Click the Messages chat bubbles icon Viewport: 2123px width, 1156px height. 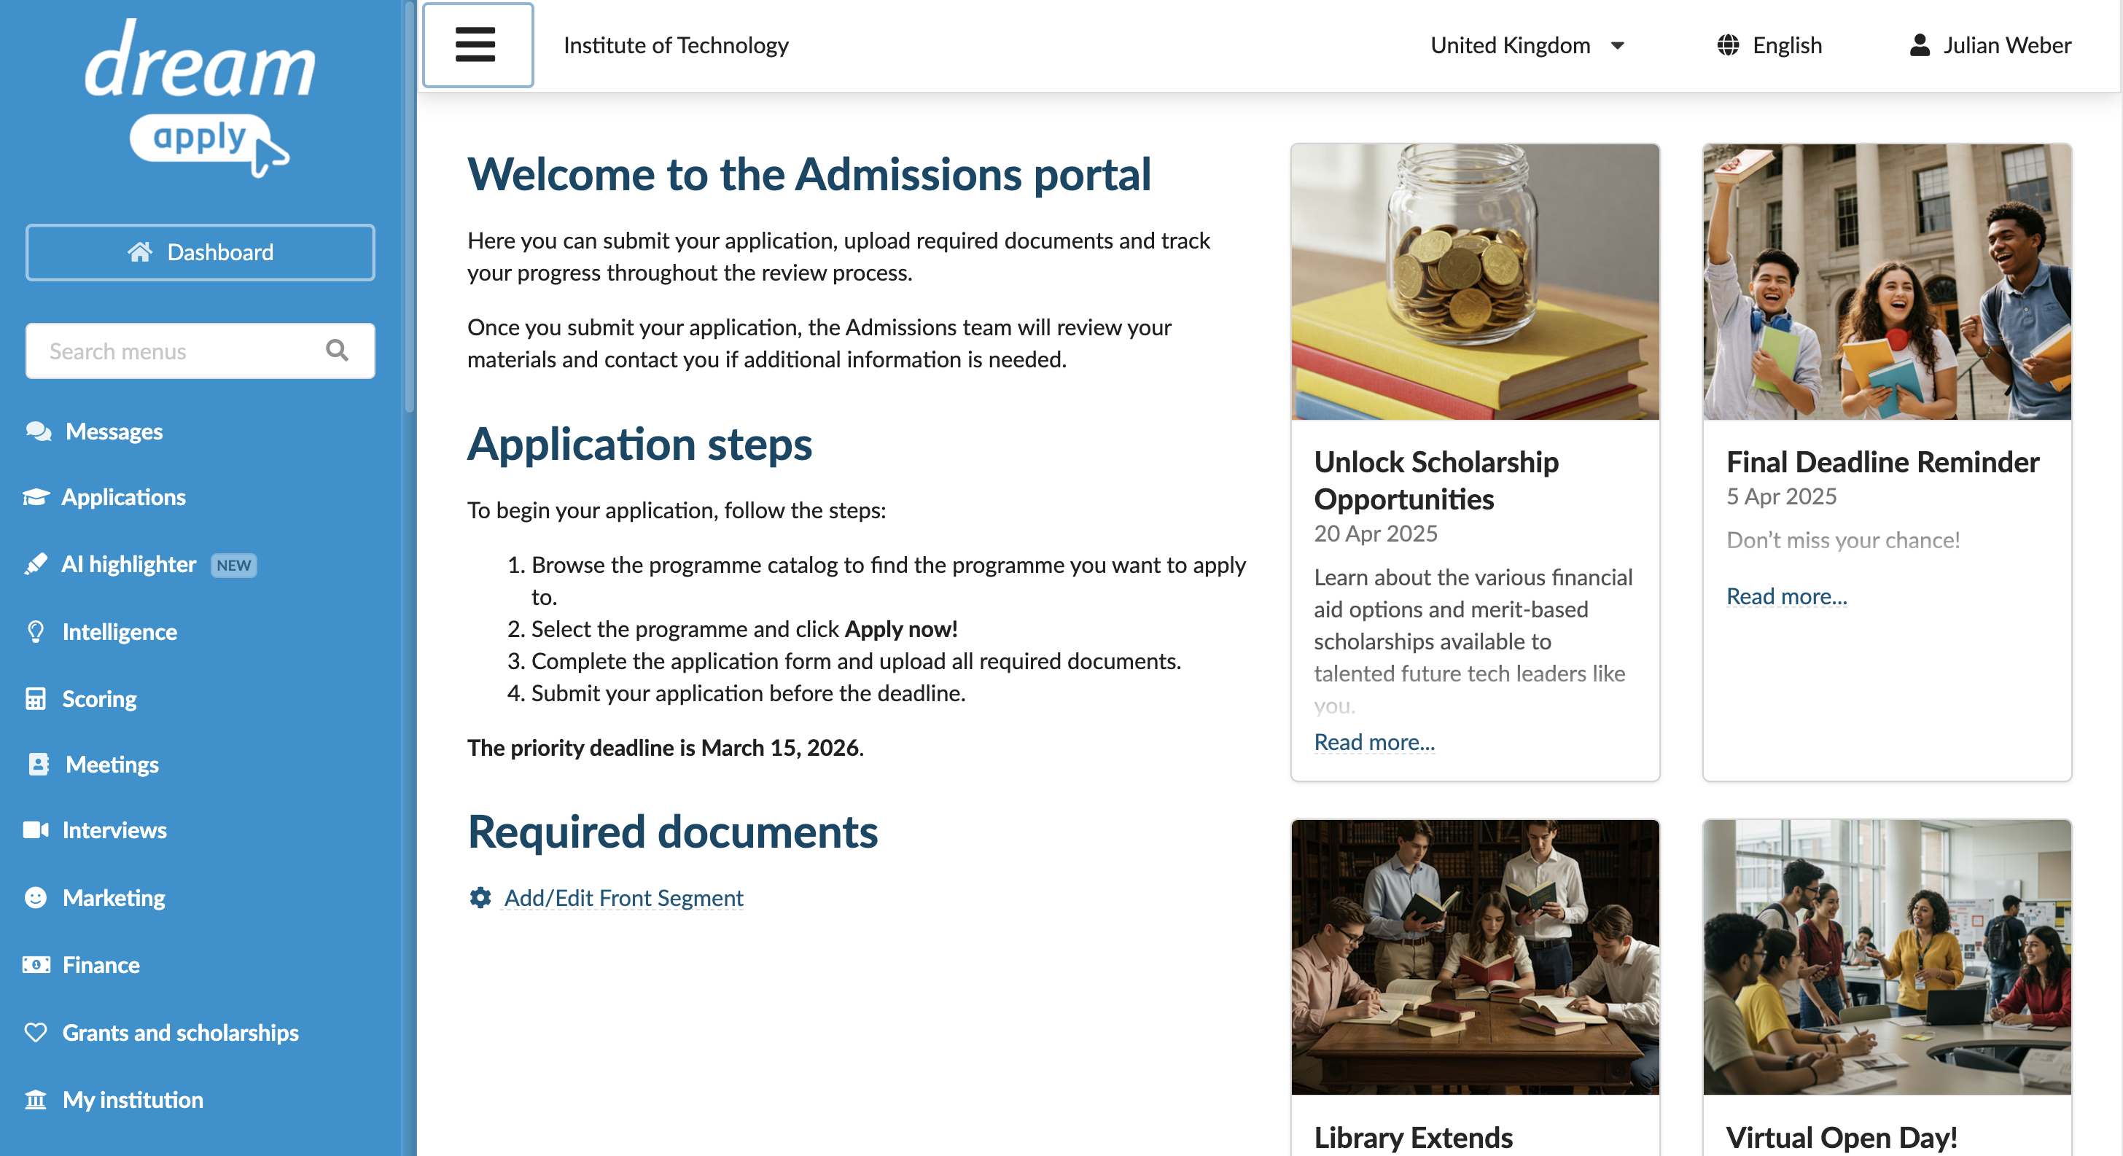38,431
